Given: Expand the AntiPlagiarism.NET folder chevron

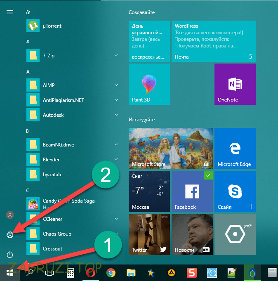Looking at the screenshot, I should 116,100.
